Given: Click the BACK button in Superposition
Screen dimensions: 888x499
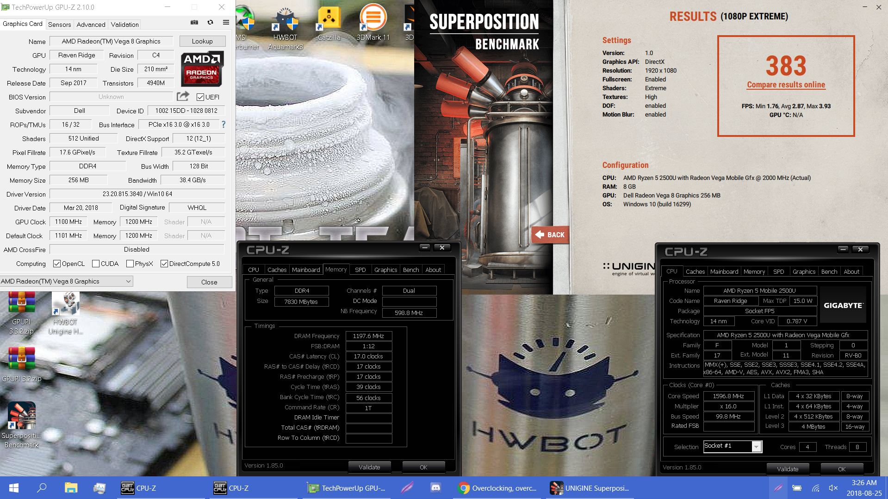Looking at the screenshot, I should (x=550, y=235).
